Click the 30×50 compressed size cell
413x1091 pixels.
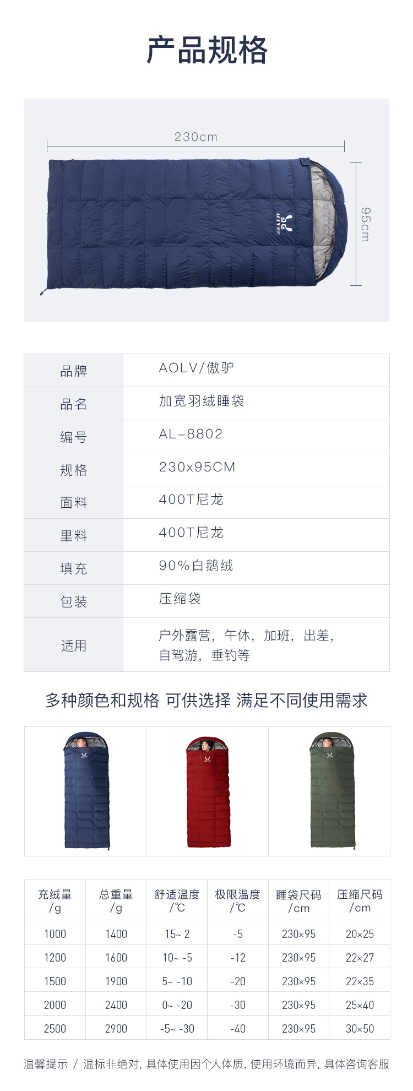point(360,1028)
